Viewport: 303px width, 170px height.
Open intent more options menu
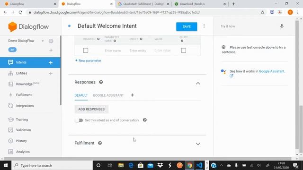pyautogui.click(x=204, y=26)
